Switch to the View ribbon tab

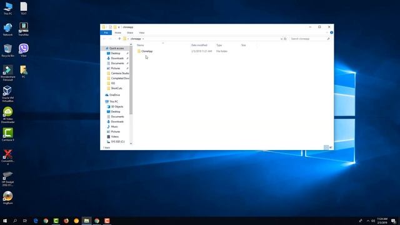pyautogui.click(x=142, y=32)
